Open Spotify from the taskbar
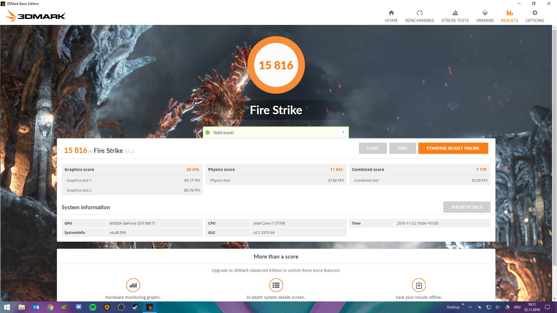This screenshot has height=313, width=557. pyautogui.click(x=93, y=307)
